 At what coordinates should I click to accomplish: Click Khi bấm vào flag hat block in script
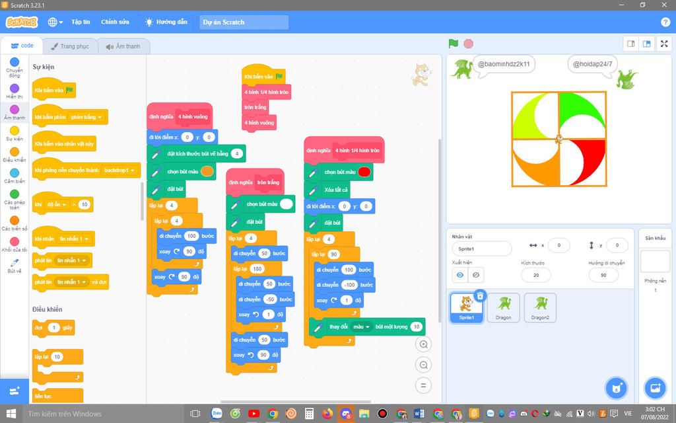pyautogui.click(x=263, y=76)
